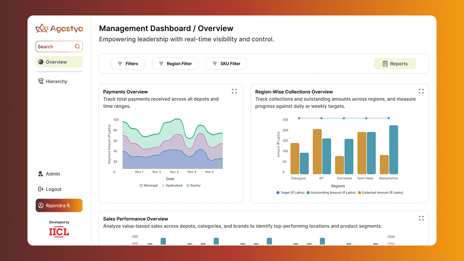
Task: Click the search magnifier icon in sidebar
Action: 77,47
